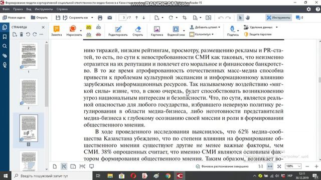Image resolution: width=321 pixels, height=180 pixels.
Task: Open the 100% zoom level combo box
Action: (293, 166)
